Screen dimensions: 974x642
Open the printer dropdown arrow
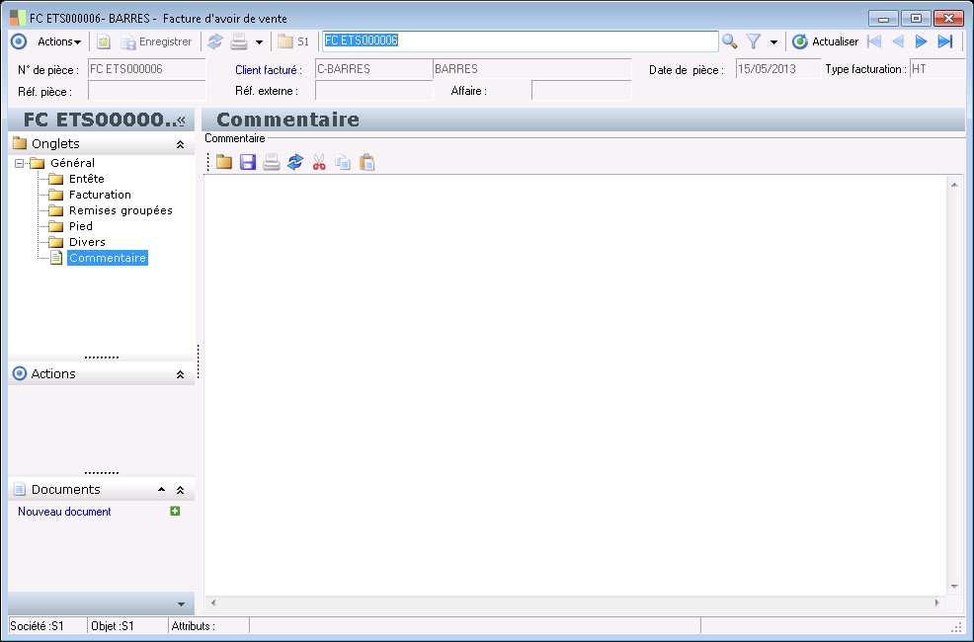click(259, 42)
